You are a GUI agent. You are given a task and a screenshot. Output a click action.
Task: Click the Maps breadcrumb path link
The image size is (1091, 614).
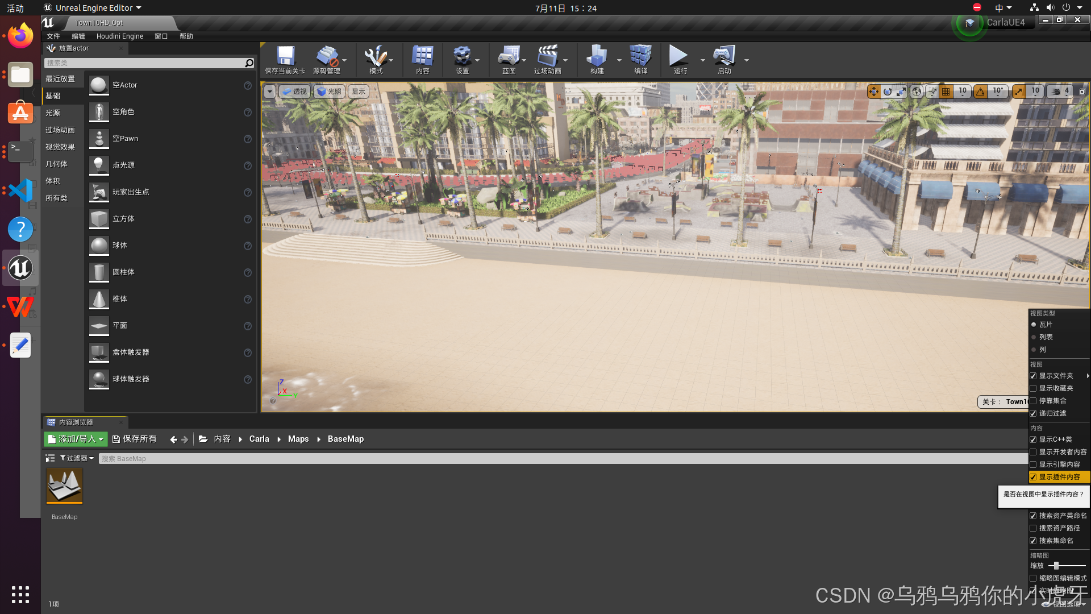(x=298, y=439)
